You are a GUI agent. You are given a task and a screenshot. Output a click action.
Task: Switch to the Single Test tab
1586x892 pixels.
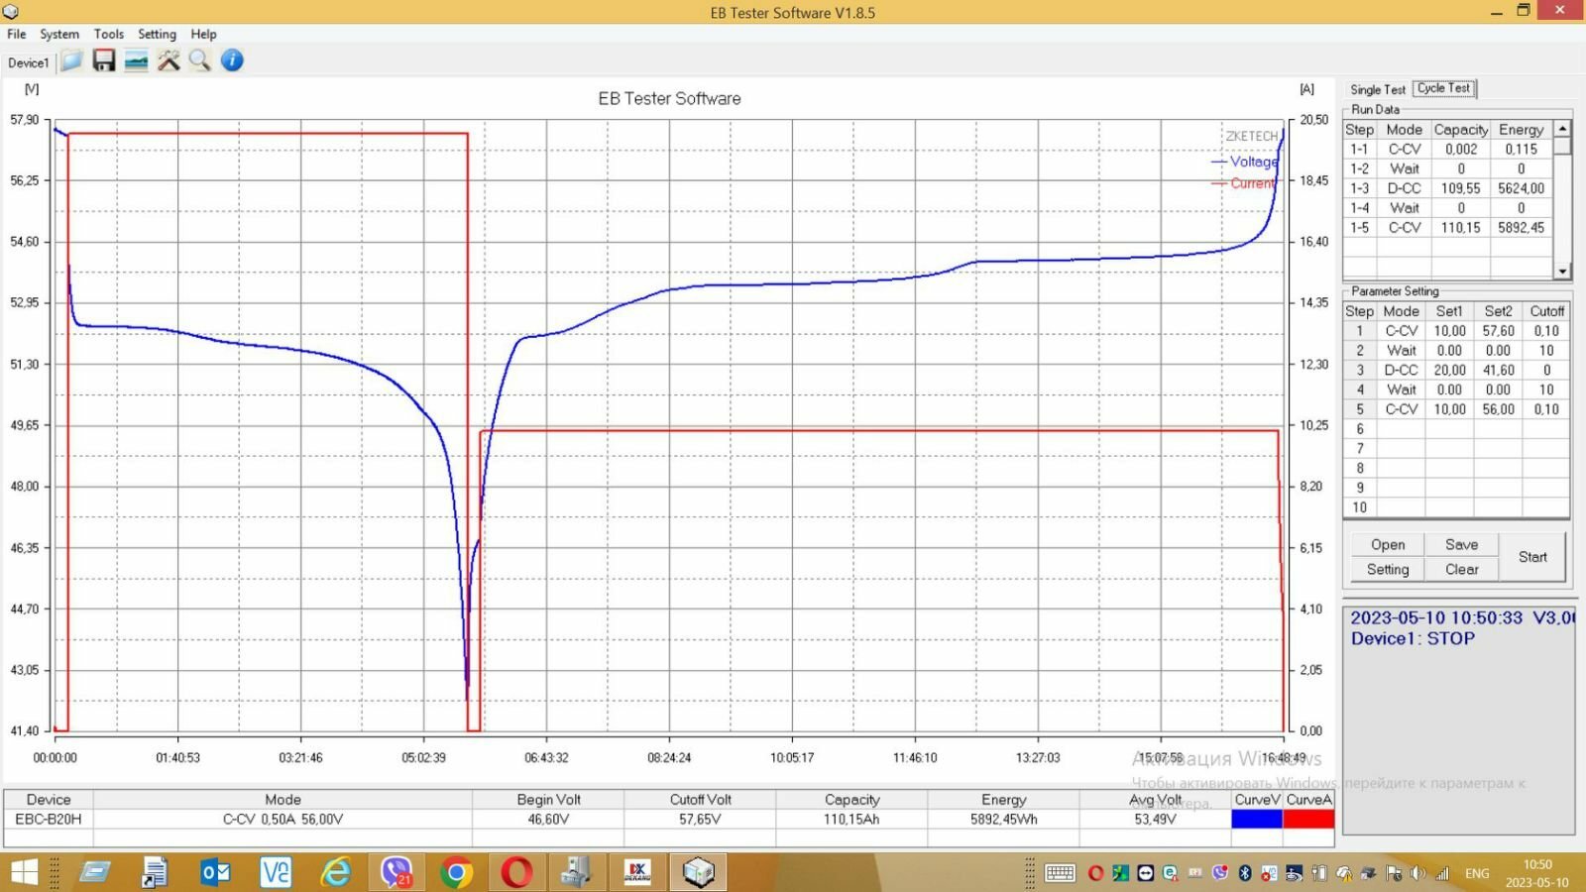click(x=1377, y=89)
